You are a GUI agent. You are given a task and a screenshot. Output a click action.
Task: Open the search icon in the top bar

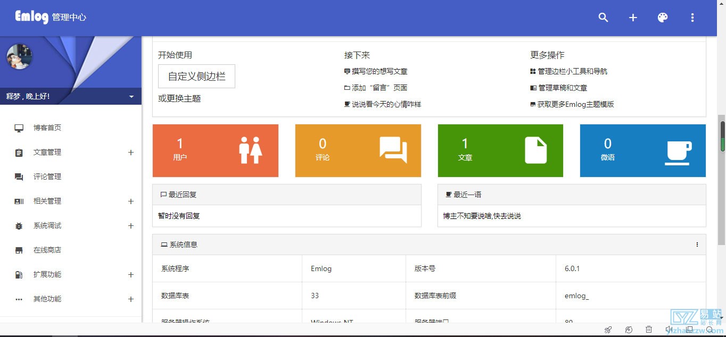coord(603,18)
